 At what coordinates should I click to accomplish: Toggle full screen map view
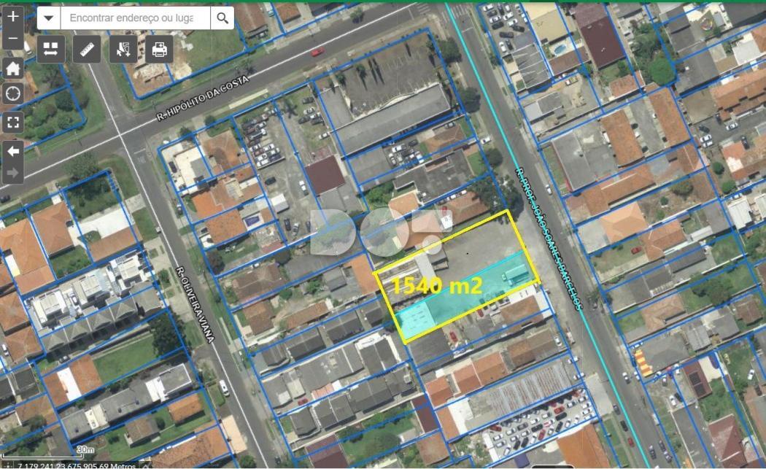[13, 122]
